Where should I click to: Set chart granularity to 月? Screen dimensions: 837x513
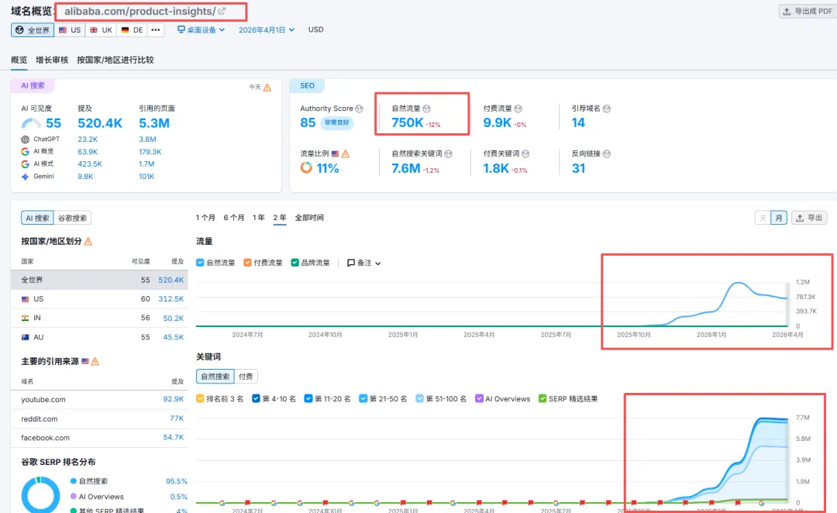778,218
